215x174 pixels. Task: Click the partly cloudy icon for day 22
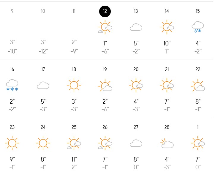click(197, 86)
